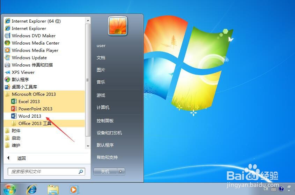The image size is (295, 195).
Task: Click the 关机 shutdown button
Action: (105, 172)
